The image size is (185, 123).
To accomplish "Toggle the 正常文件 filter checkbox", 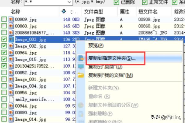I will (145, 2).
